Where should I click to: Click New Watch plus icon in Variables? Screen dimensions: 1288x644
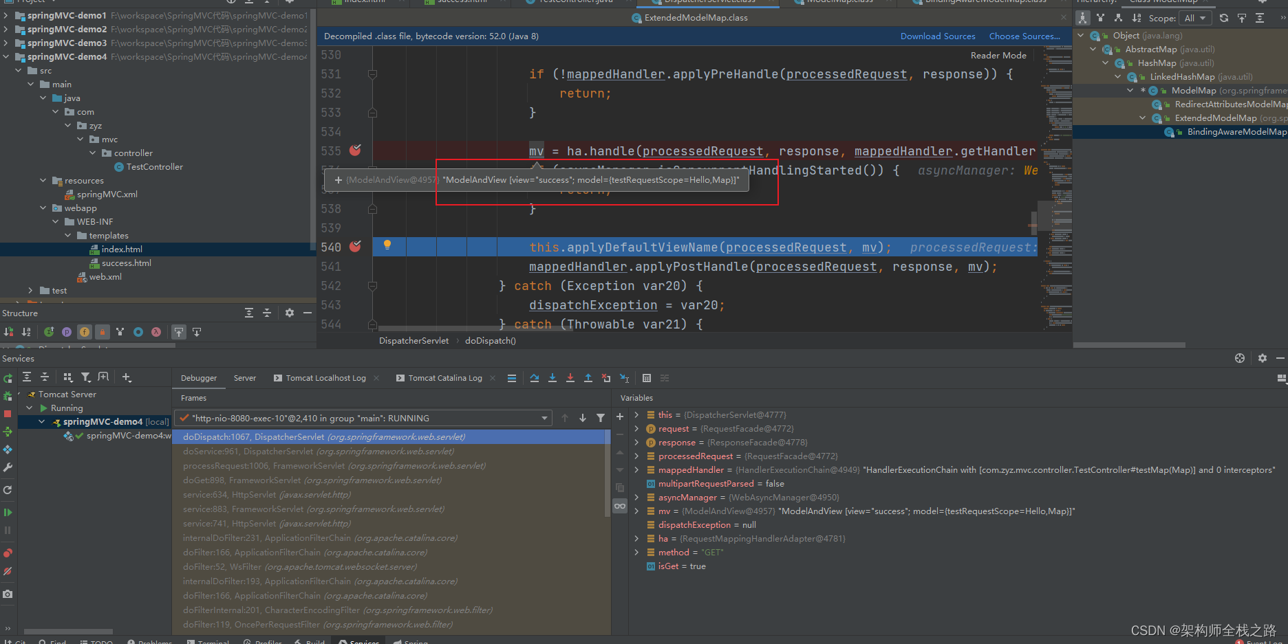pos(620,417)
